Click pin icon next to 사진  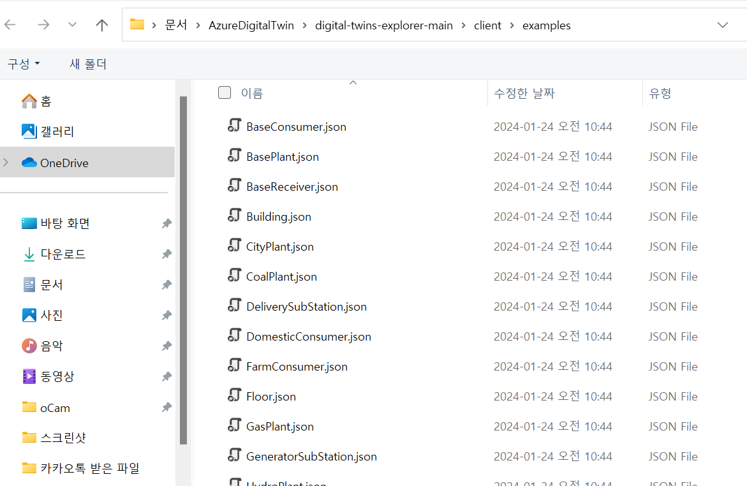[166, 315]
